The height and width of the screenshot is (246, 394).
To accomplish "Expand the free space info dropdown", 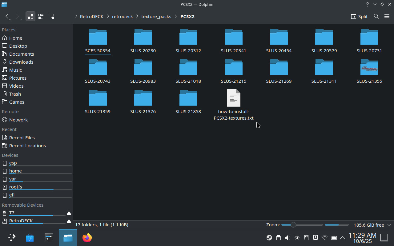I will coord(389,225).
